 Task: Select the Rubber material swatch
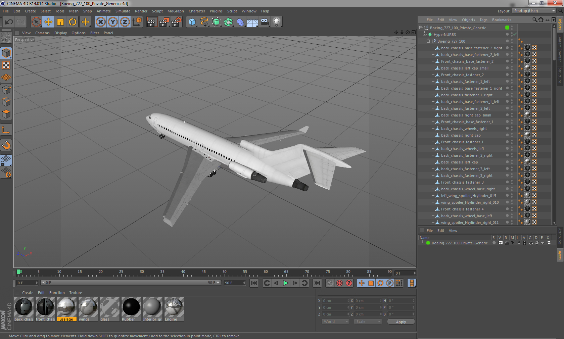[x=131, y=309]
